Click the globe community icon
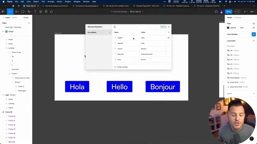Viewport: 257px width, 144px height. point(19,6)
